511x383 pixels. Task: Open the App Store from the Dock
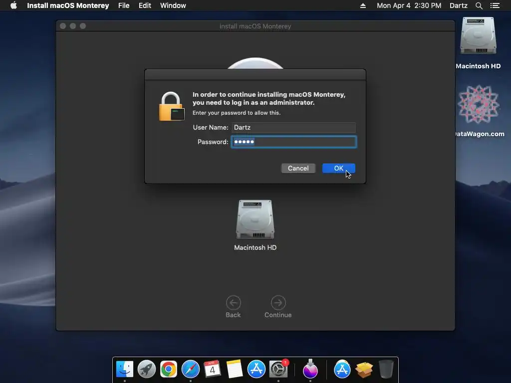(x=256, y=370)
